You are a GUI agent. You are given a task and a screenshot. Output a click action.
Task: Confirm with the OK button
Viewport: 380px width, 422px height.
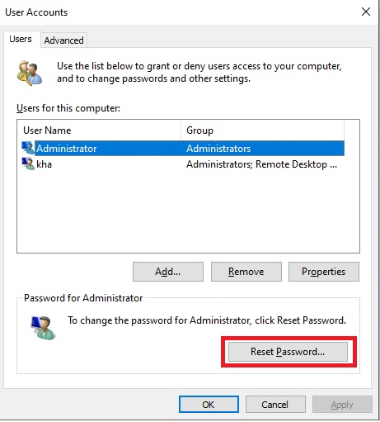click(x=209, y=405)
